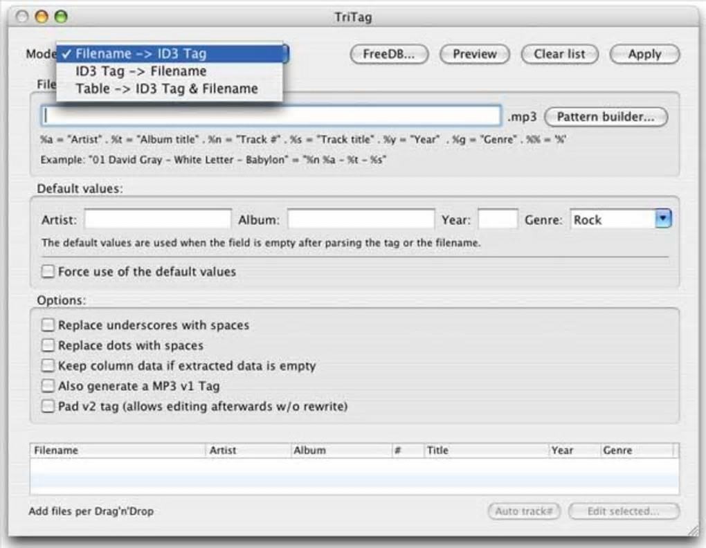The image size is (706, 548).
Task: Enable Replace dots with spaces
Action: tap(48, 345)
